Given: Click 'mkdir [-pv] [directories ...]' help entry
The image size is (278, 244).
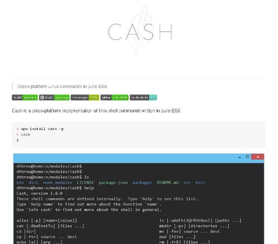Looking at the screenshot, I should [194, 226].
